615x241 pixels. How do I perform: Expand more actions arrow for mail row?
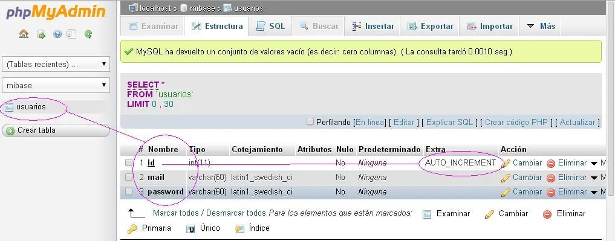click(x=594, y=178)
